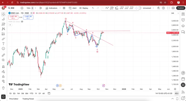Open the economic calendar panel
Image resolution: width=186 pixels, height=101 pixels.
coord(183,79)
